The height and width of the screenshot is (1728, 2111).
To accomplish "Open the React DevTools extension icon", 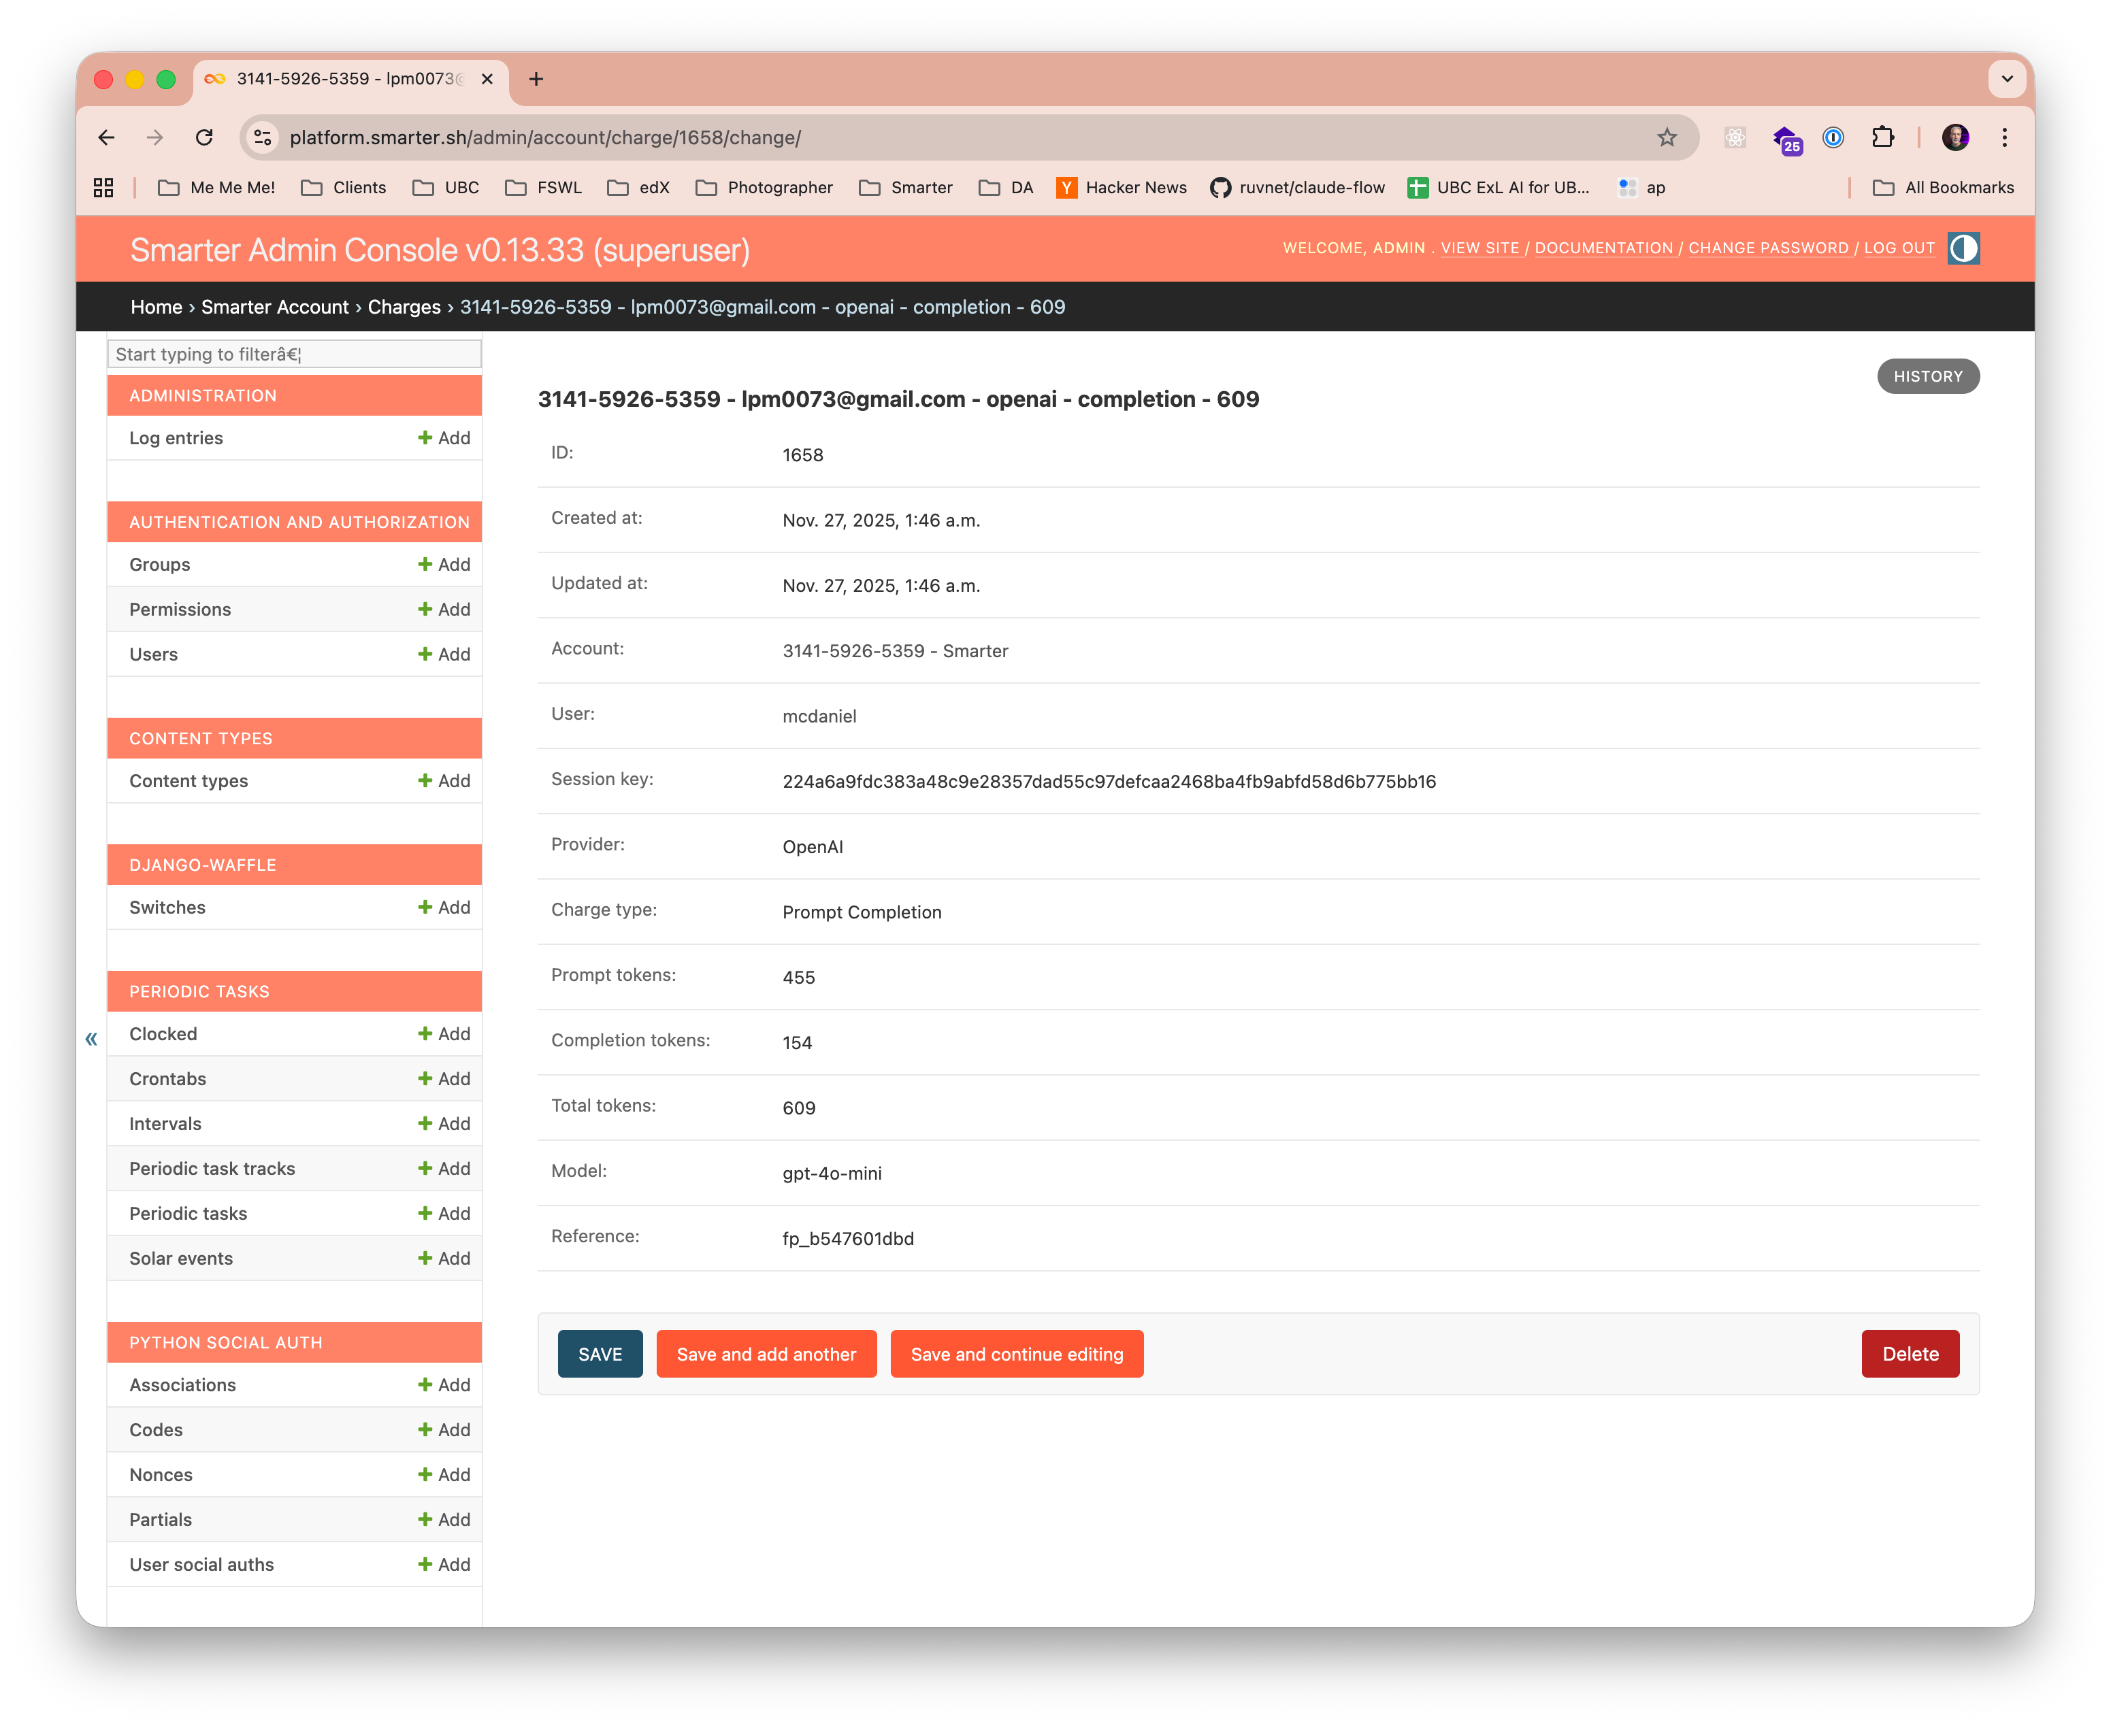I will pyautogui.click(x=1735, y=137).
